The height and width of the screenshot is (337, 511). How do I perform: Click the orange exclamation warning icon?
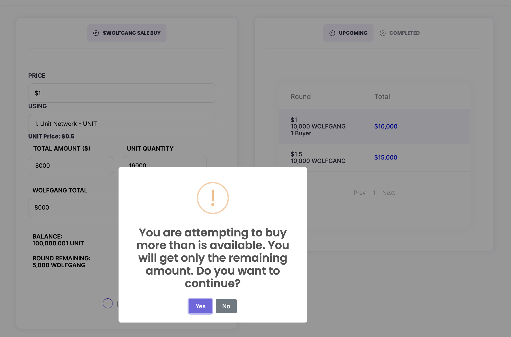[x=213, y=198]
